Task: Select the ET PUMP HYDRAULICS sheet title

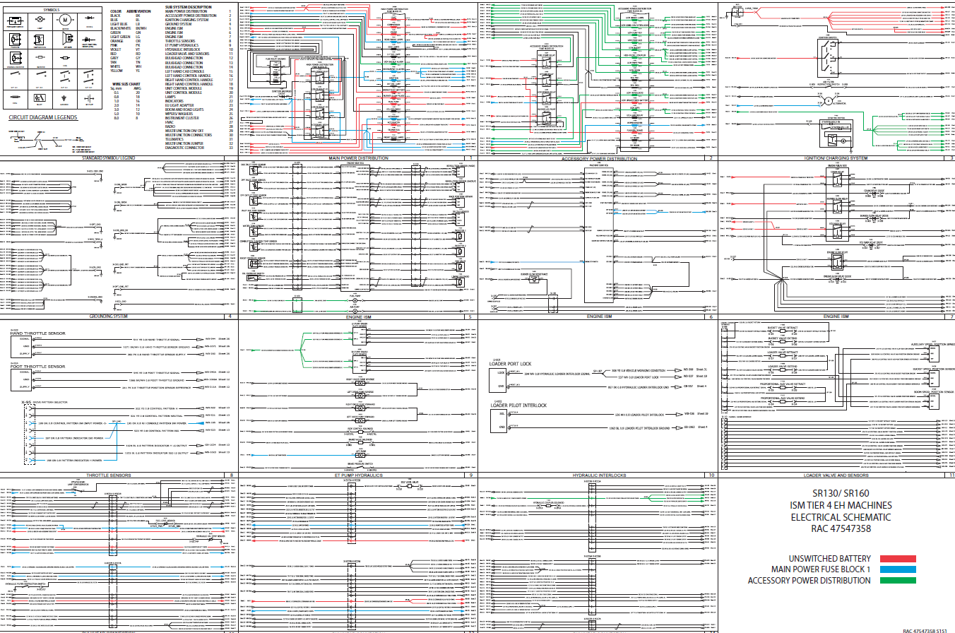Action: point(360,475)
